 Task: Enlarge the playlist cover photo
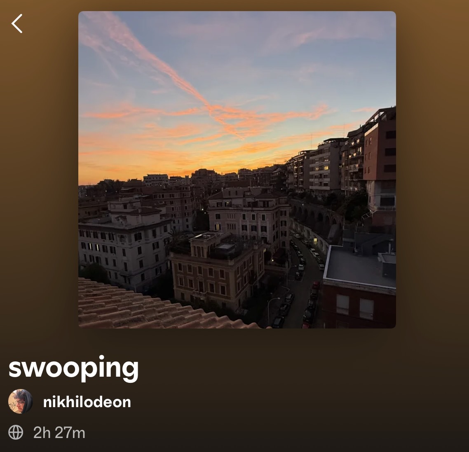(x=237, y=170)
